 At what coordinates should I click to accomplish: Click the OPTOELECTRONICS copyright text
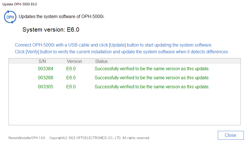tap(100, 138)
